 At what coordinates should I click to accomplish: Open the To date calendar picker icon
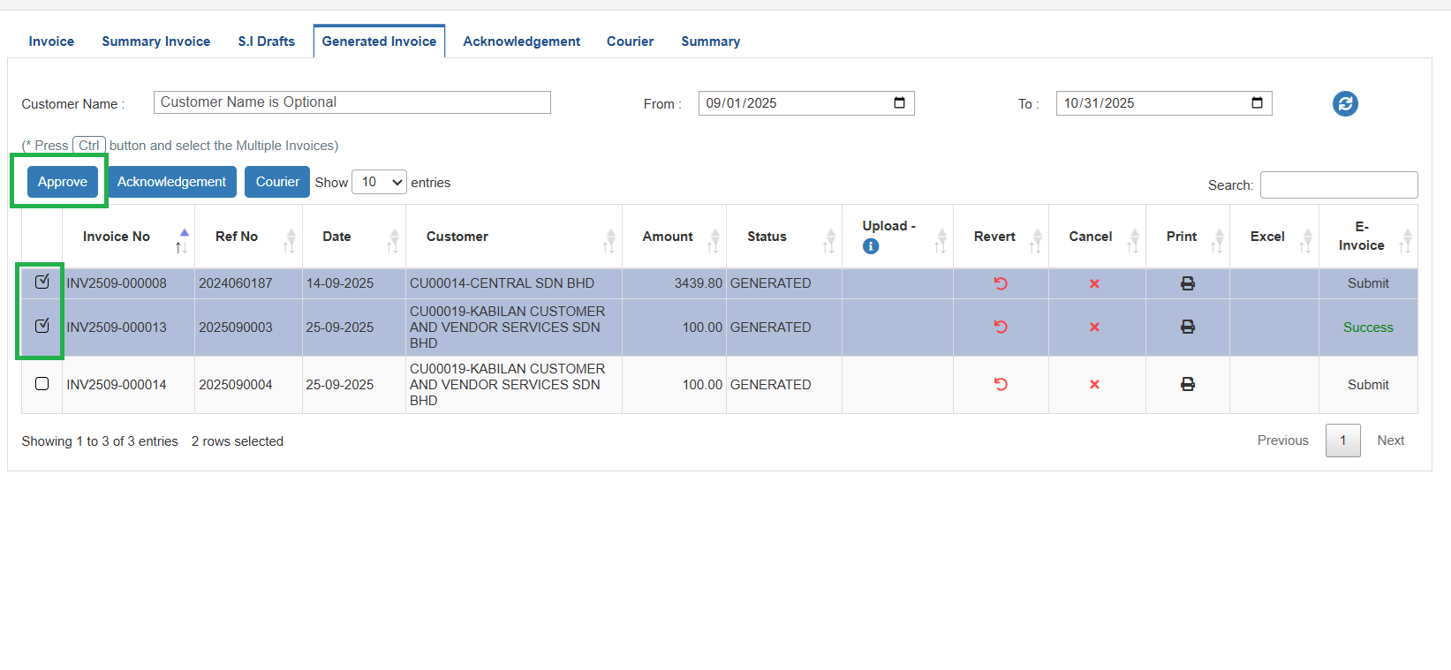coord(1257,102)
